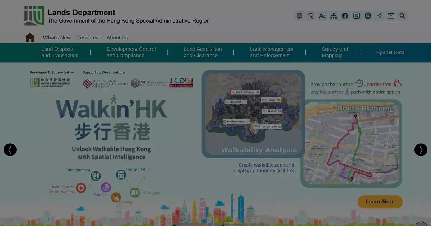Visit the Facebook page icon
The width and height of the screenshot is (431, 226).
[345, 16]
